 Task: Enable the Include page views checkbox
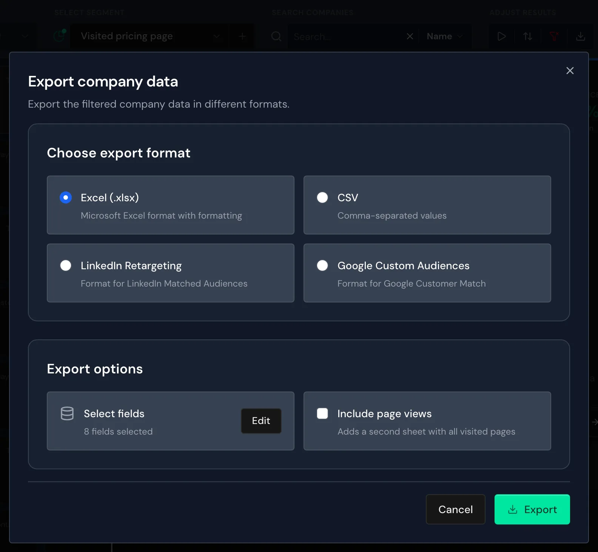pos(322,413)
